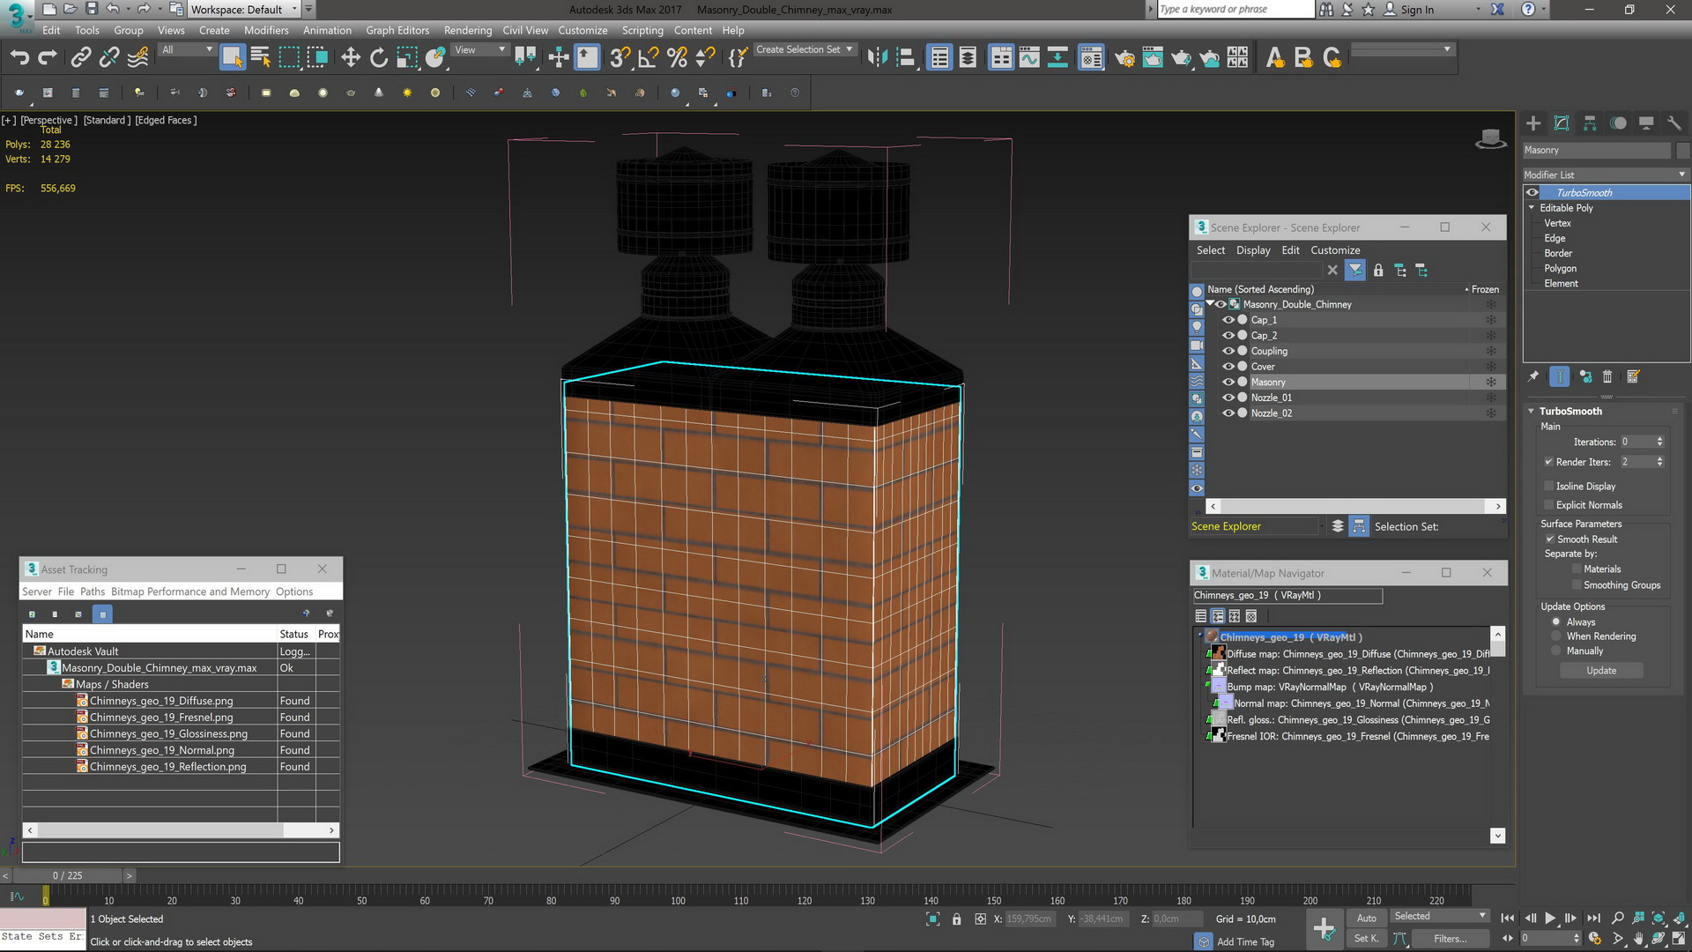Toggle selection lock padlock in status bar

pos(956,919)
